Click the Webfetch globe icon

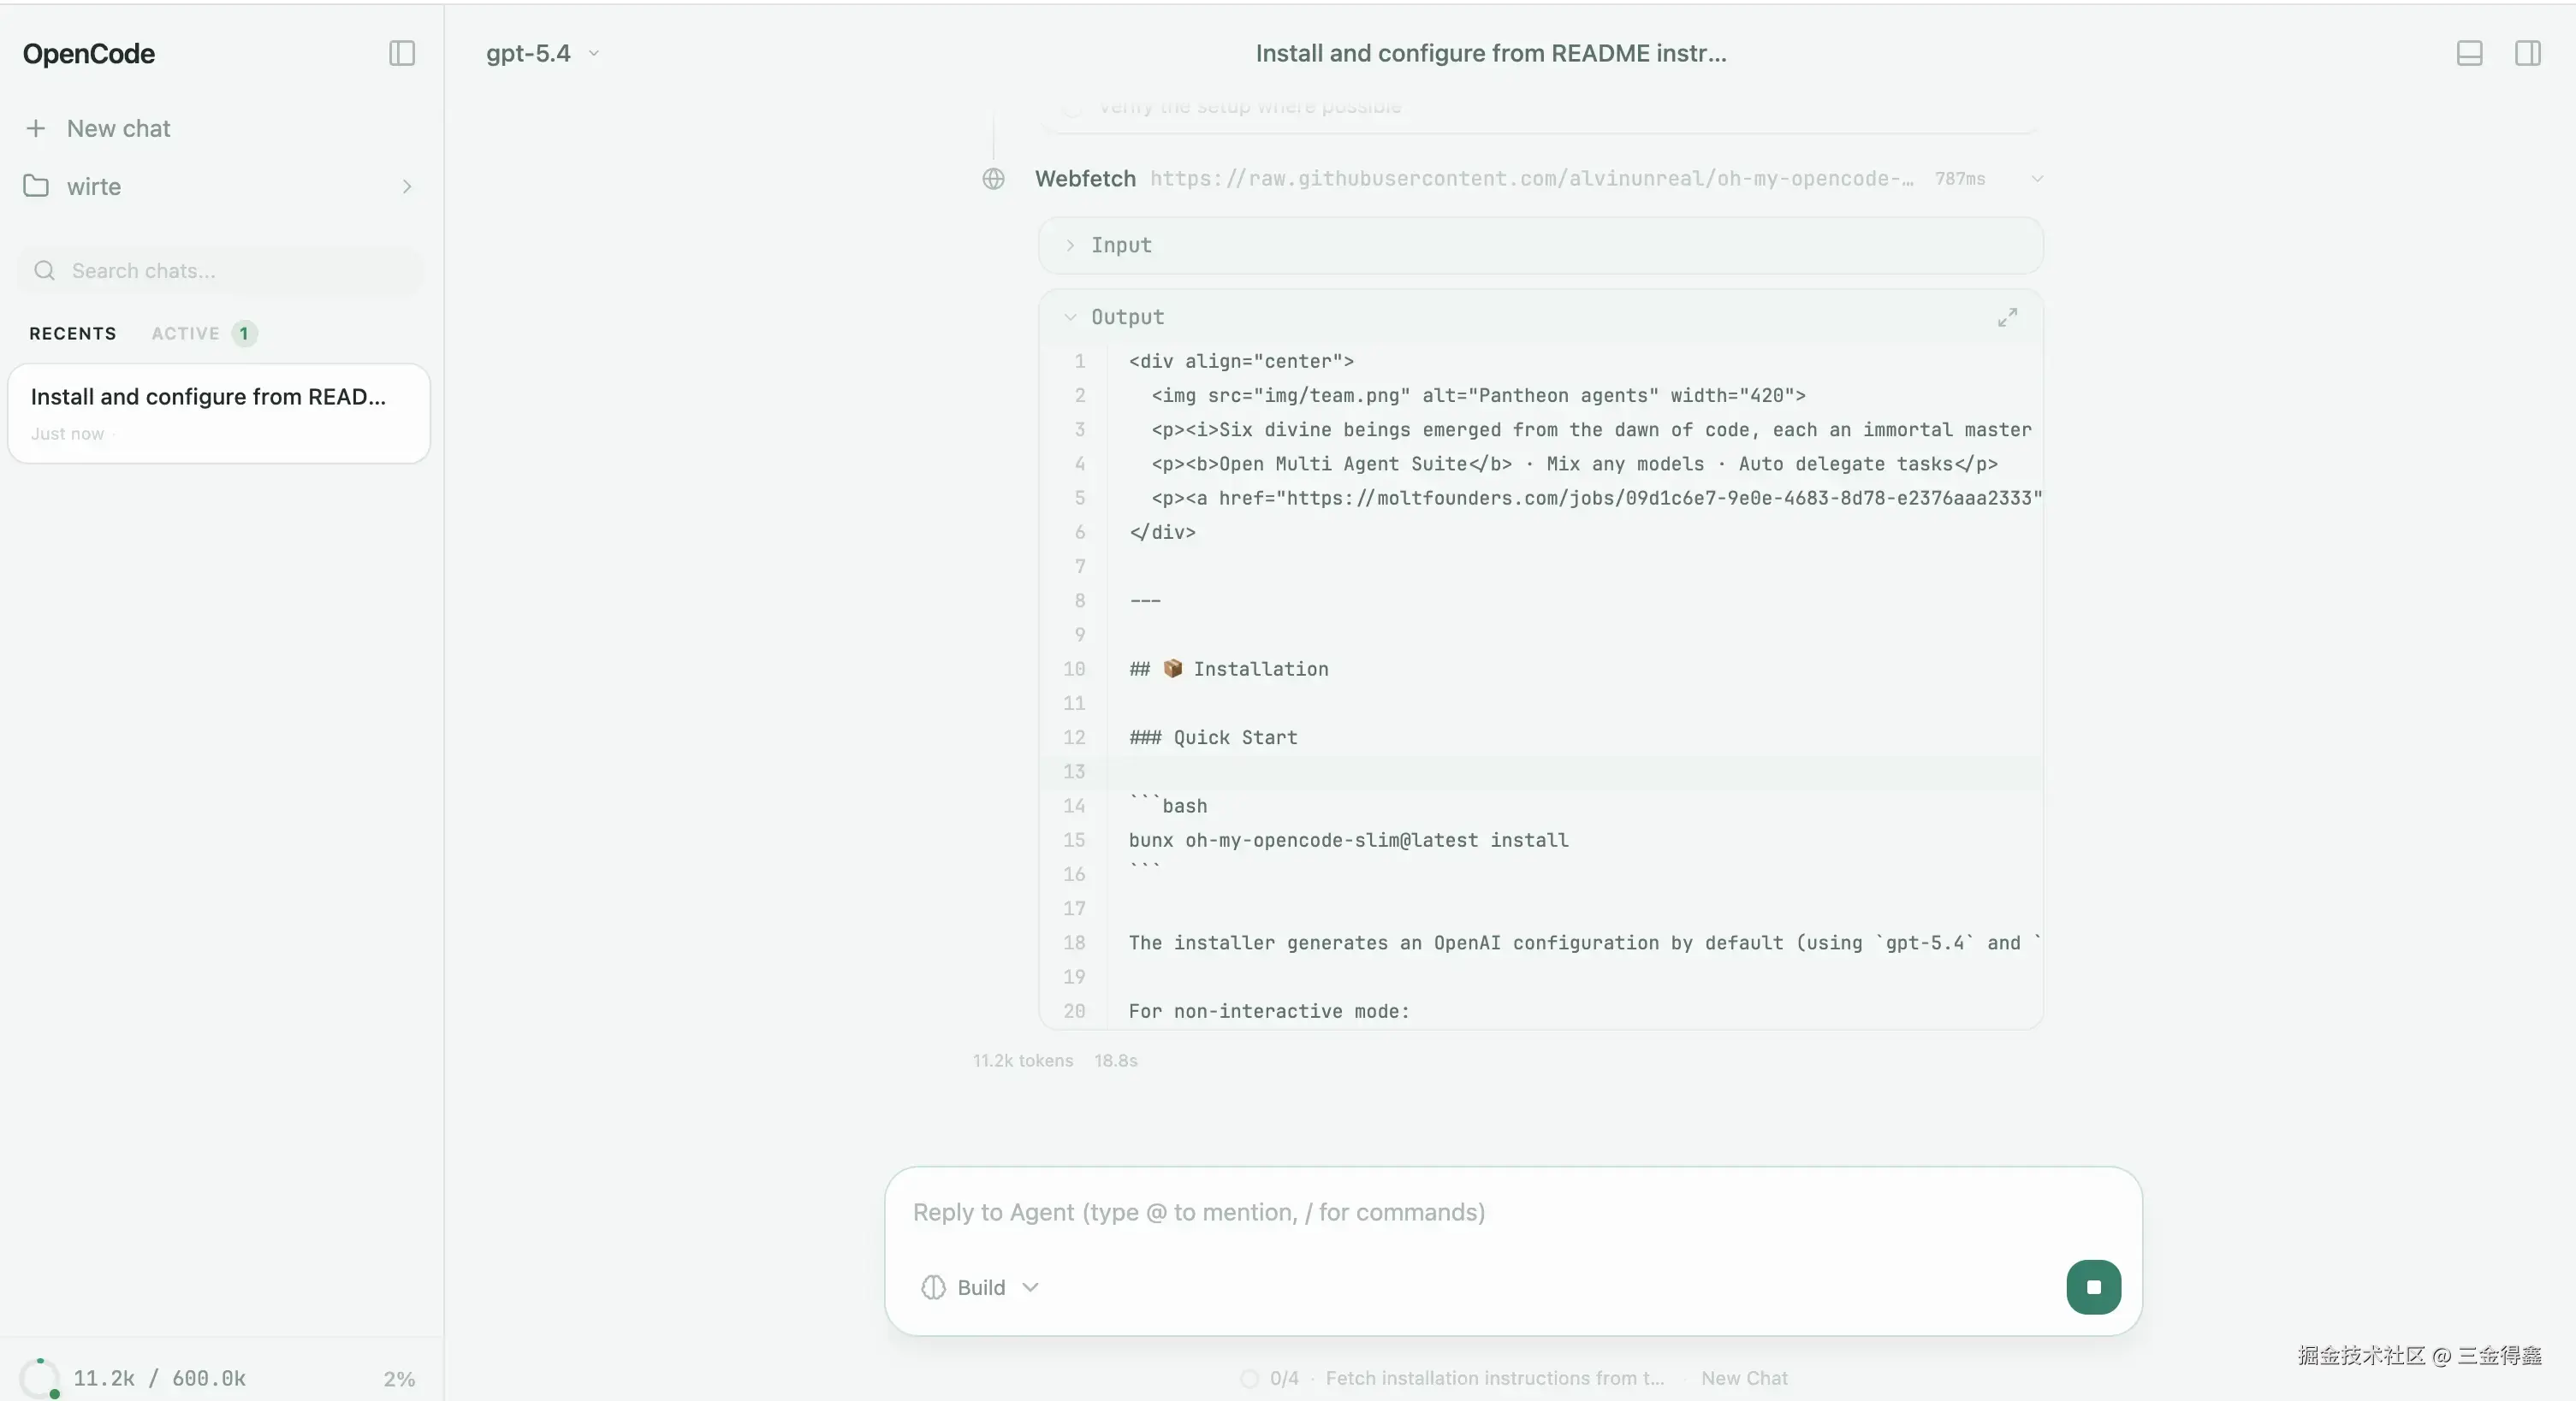[993, 179]
